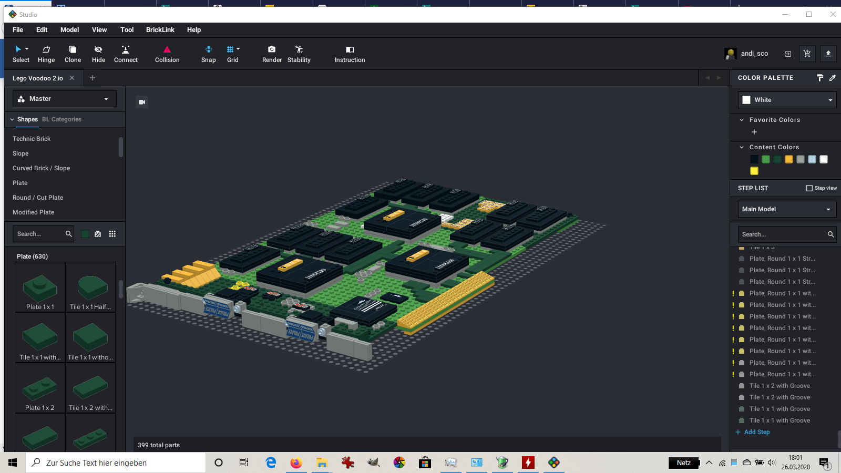This screenshot has height=473, width=841.
Task: Toggle the Collision detection button
Action: tap(167, 54)
